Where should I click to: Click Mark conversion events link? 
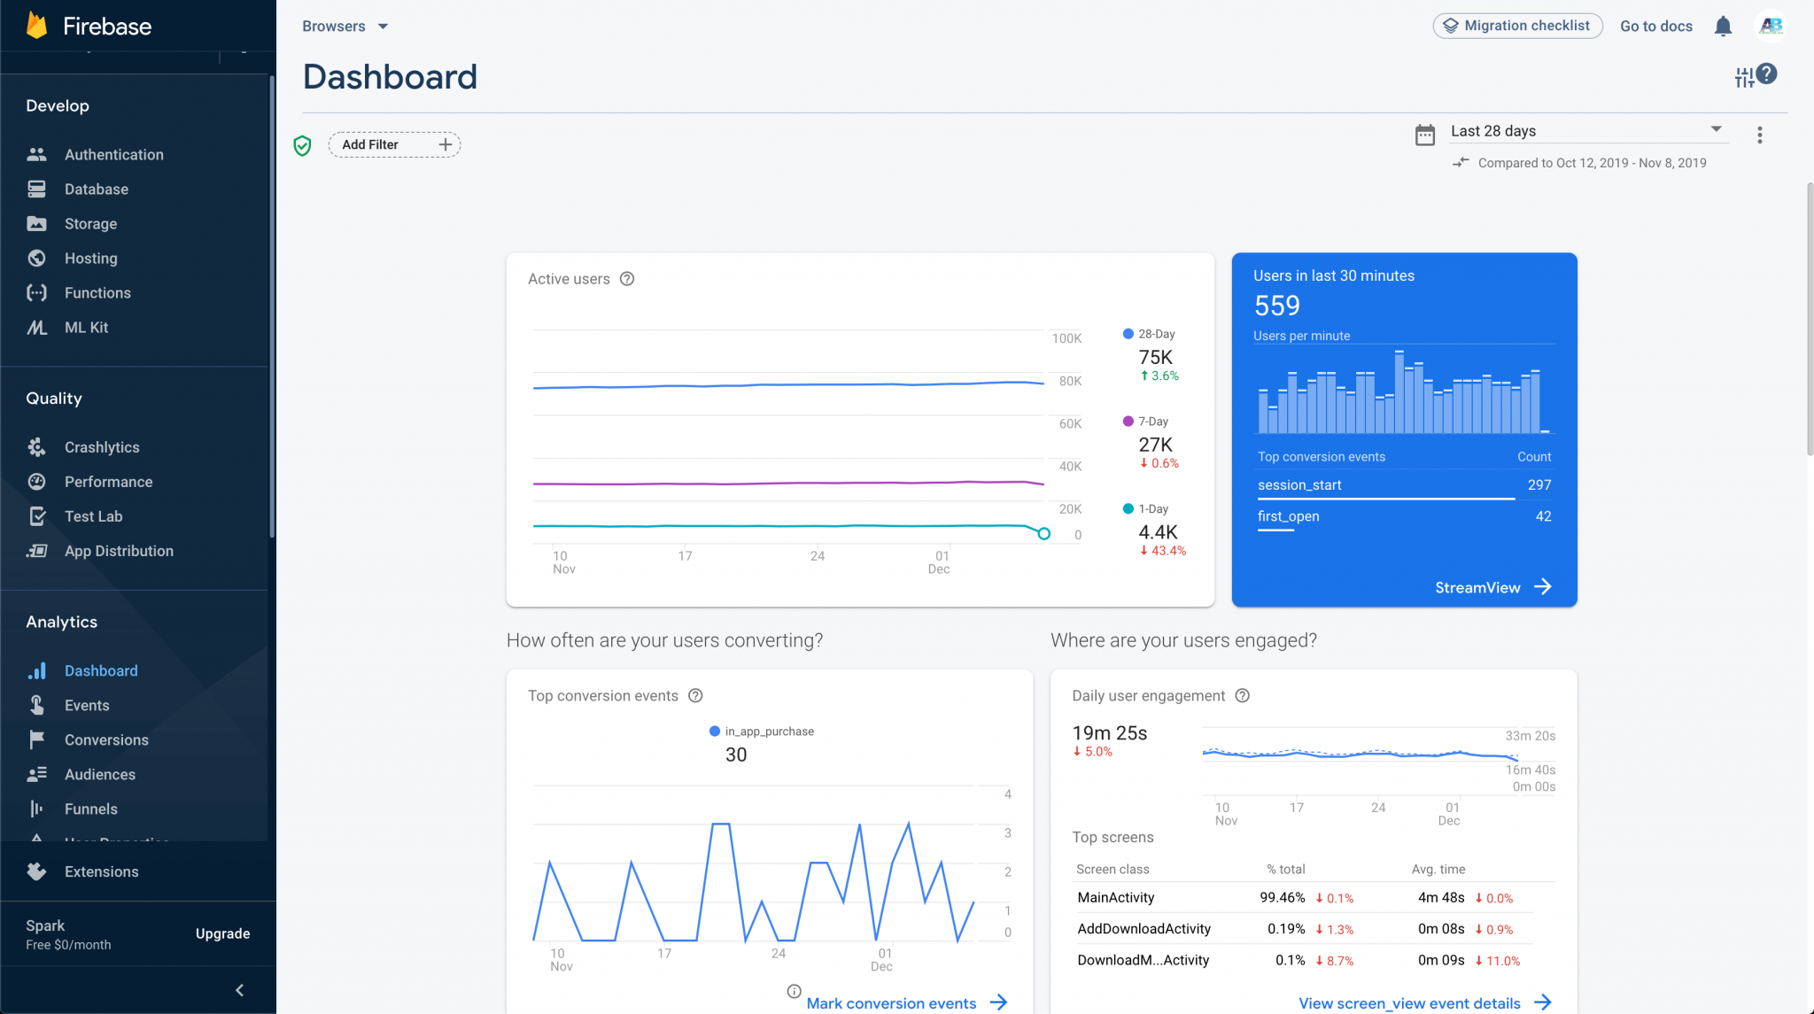tap(889, 1002)
